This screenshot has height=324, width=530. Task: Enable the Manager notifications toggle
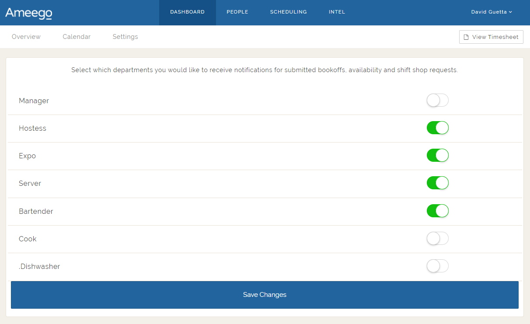(437, 100)
